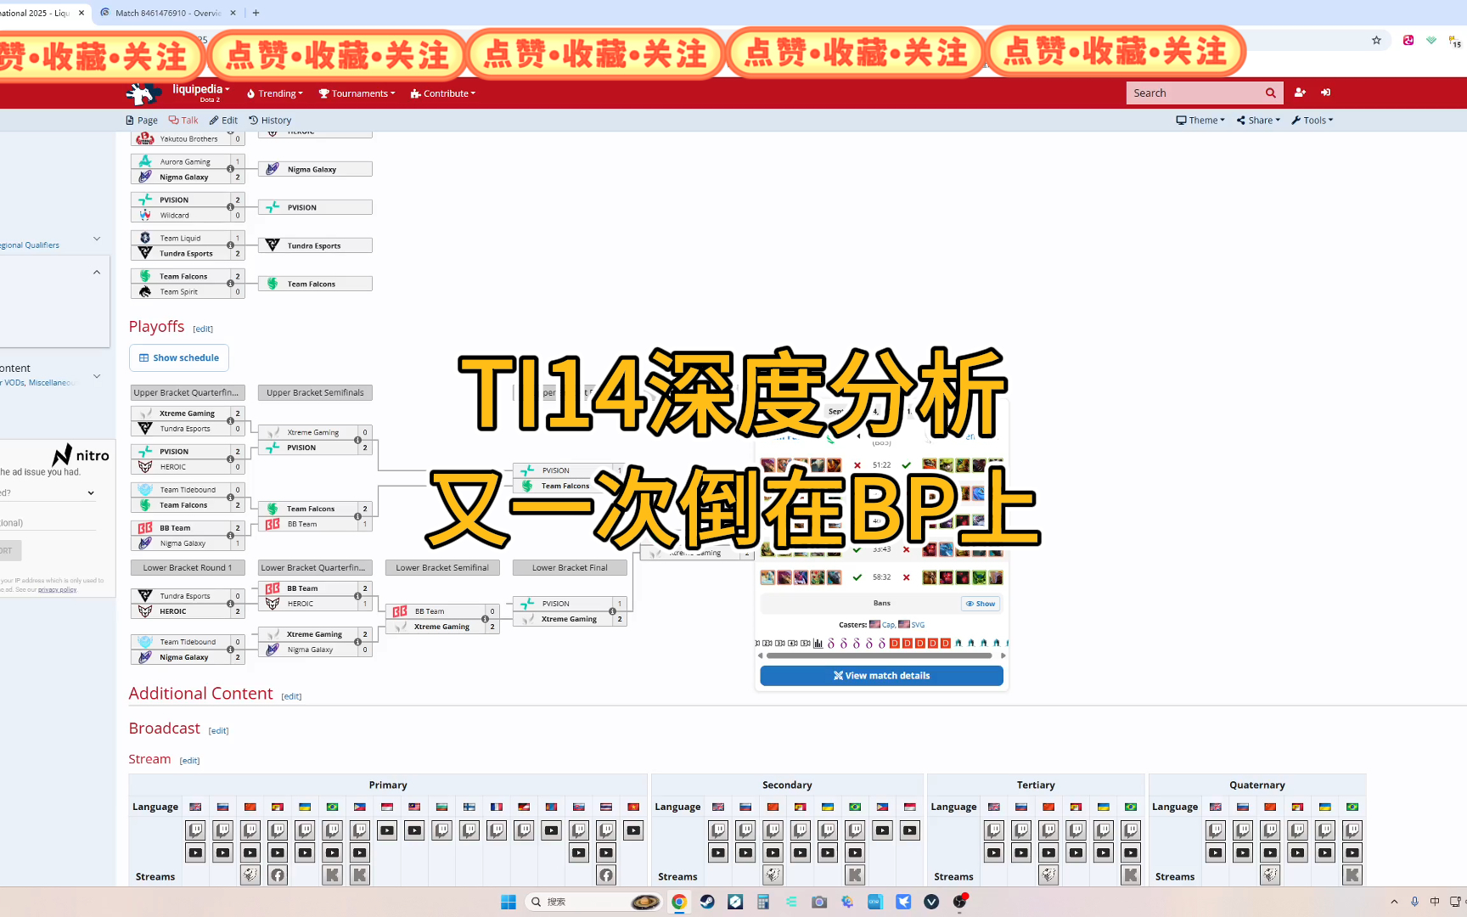Viewport: 1467px width, 917px height.
Task: Click the privacy policy link
Action: [x=57, y=589]
